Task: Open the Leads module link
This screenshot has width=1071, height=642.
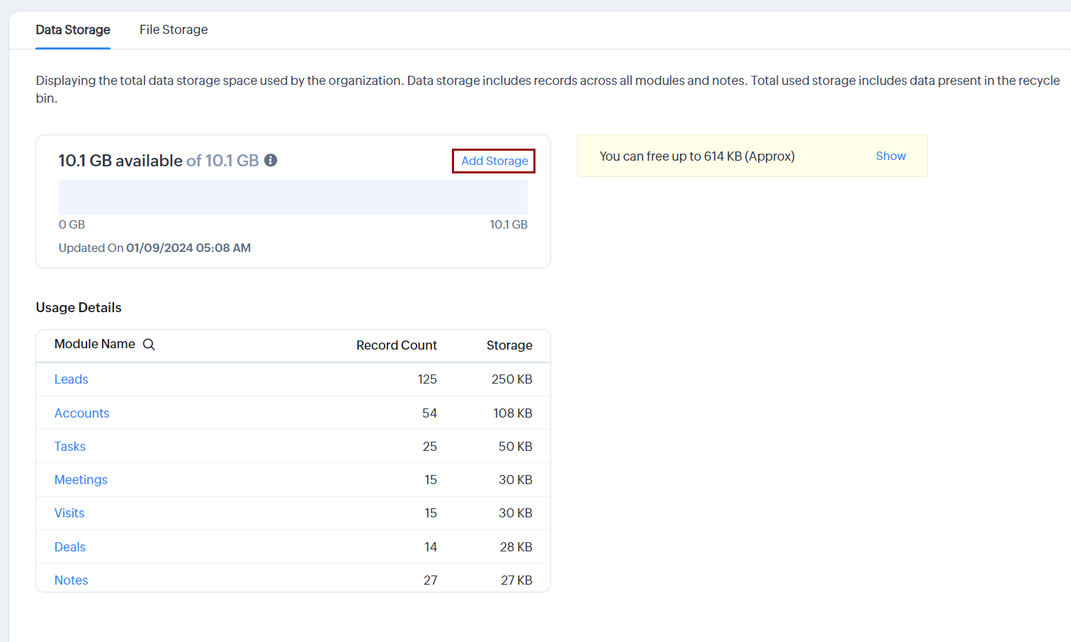Action: (72, 379)
